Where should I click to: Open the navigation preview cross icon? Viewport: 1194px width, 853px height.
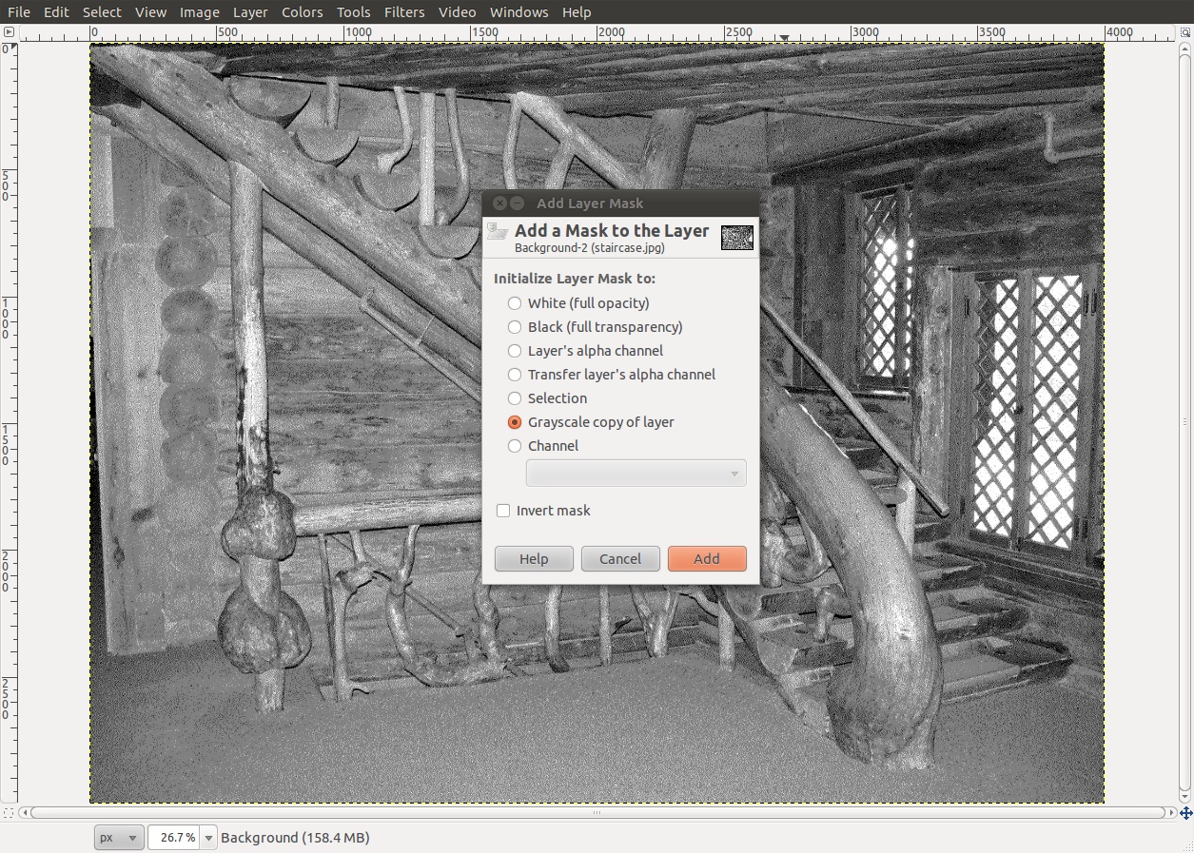point(1185,813)
